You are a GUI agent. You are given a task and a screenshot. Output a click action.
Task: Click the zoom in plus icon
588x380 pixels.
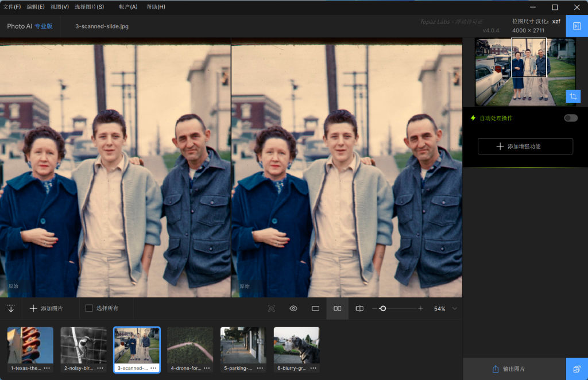pyautogui.click(x=420, y=308)
